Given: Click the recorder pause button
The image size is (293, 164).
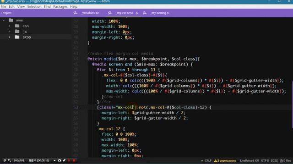Looking at the screenshot, I should [x=69, y=160].
